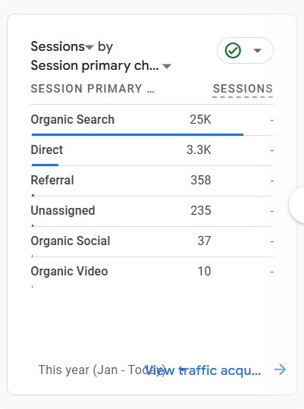Click the 25K sessions value
This screenshot has width=304, height=409.
[200, 120]
